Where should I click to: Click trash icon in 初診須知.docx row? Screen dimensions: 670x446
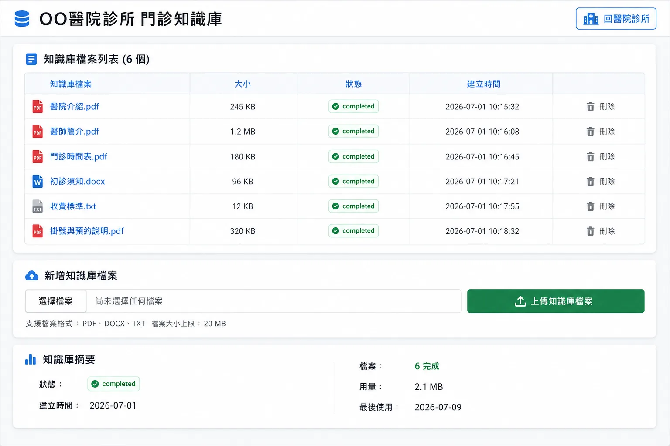tap(590, 182)
